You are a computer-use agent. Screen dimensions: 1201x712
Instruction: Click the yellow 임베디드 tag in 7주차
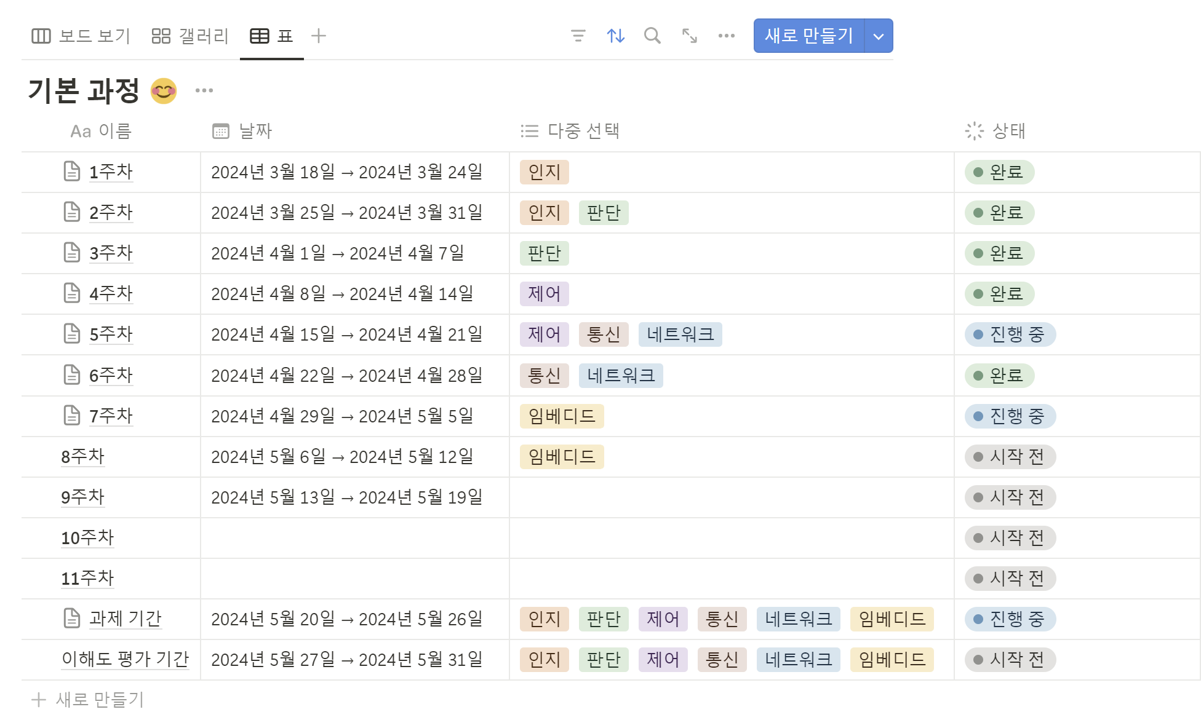pos(562,416)
